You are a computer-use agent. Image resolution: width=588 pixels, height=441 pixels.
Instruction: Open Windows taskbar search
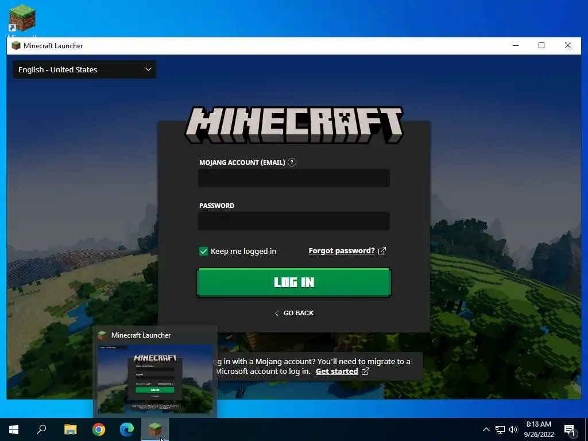(41, 430)
